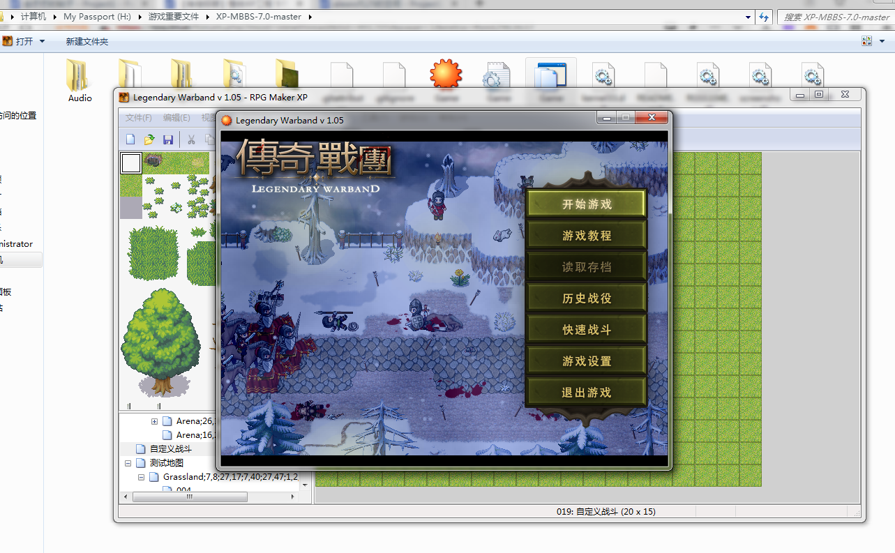The image size is (895, 553).
Task: Click the My Passport (H:) breadcrumb segment
Action: [x=97, y=17]
